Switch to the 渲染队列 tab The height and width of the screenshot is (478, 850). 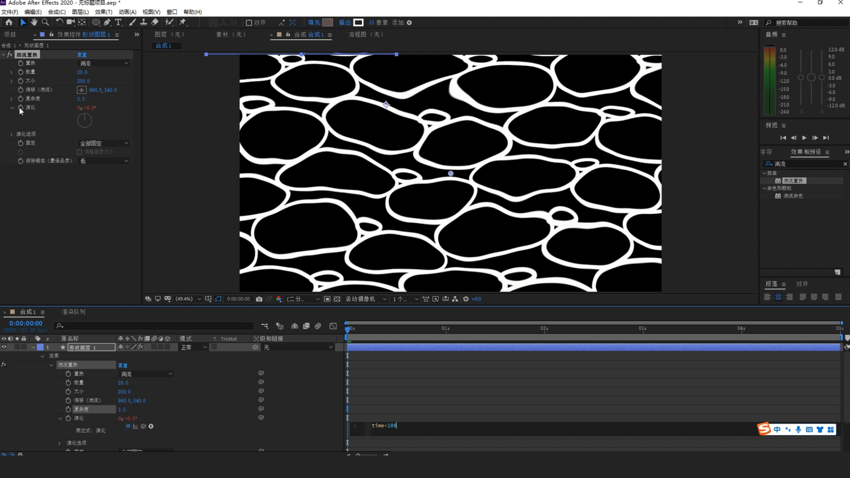(x=73, y=312)
